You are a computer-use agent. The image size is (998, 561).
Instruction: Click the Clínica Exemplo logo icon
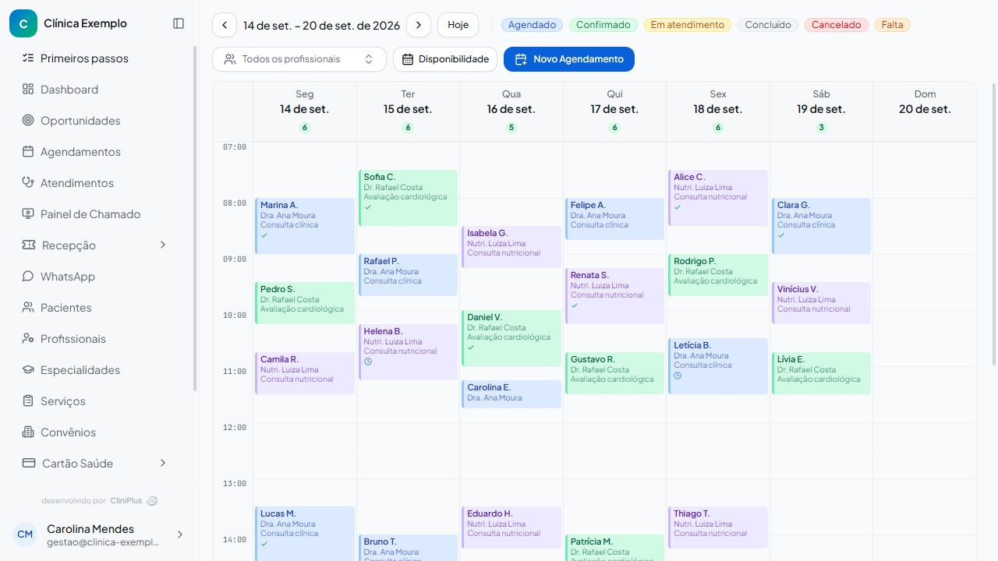[x=23, y=23]
